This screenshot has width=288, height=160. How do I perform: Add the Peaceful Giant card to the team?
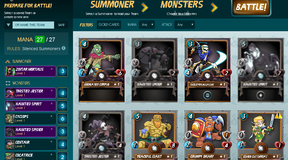[x=155, y=135]
